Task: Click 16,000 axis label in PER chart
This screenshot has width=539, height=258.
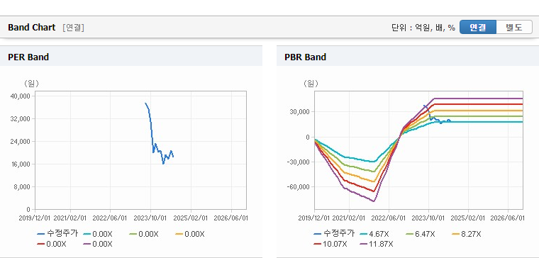Action: [21, 164]
